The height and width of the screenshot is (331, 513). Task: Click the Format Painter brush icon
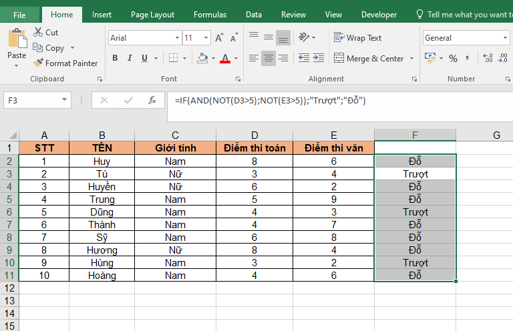pos(37,63)
